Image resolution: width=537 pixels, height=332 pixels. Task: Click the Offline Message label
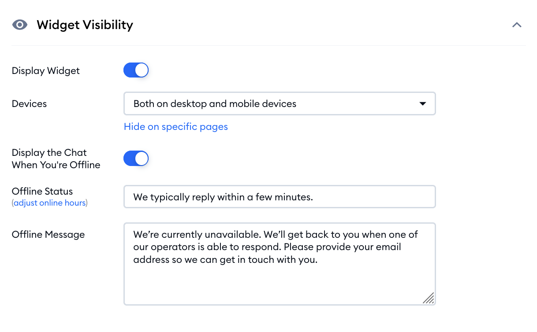[48, 235]
